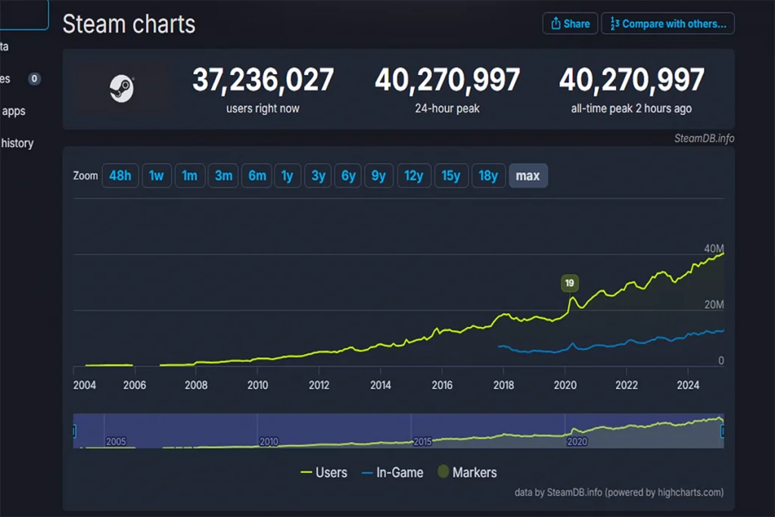Image resolution: width=775 pixels, height=517 pixels.
Task: Set chart zoom to 9y
Action: pyautogui.click(x=378, y=176)
